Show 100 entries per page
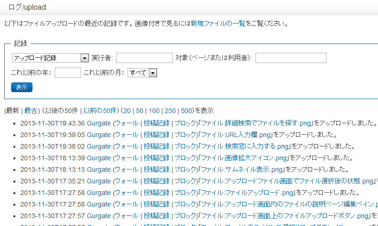Screen dimensions: 378x226 (154, 111)
